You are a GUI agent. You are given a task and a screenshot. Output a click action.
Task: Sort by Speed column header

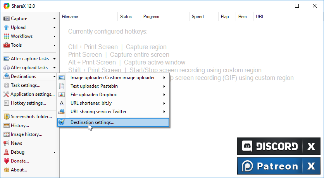pyautogui.click(x=203, y=17)
